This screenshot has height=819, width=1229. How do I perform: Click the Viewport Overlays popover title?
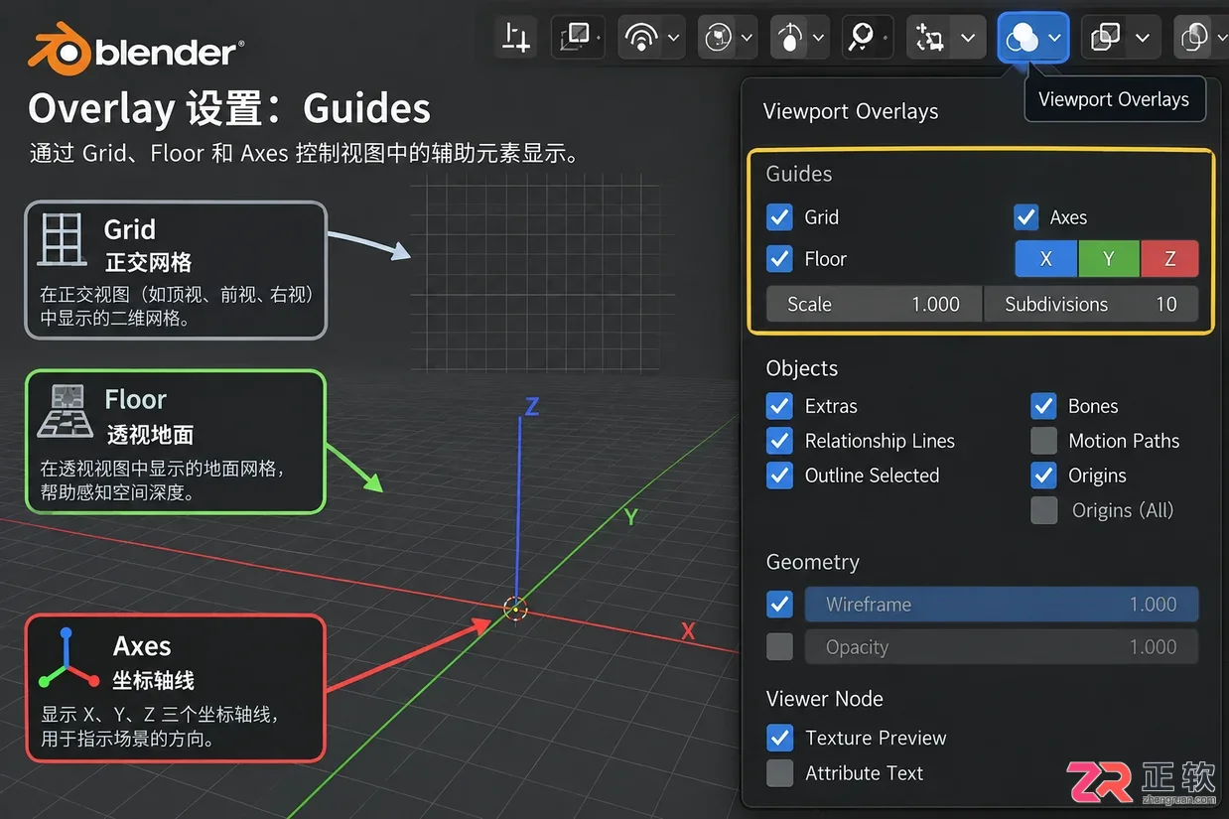(x=851, y=111)
